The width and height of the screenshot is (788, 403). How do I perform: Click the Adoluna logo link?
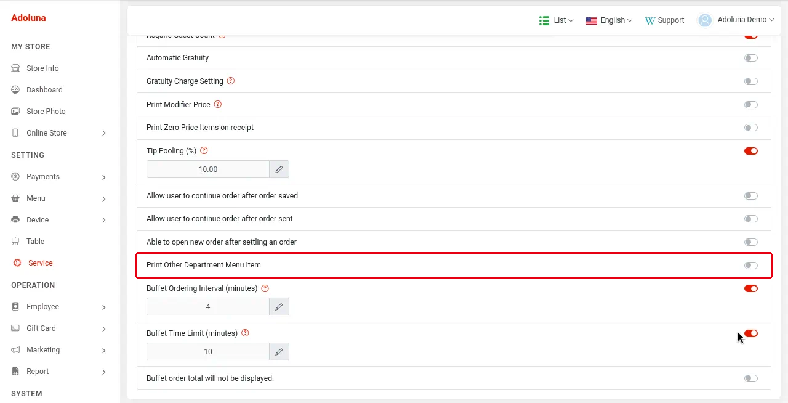click(28, 18)
